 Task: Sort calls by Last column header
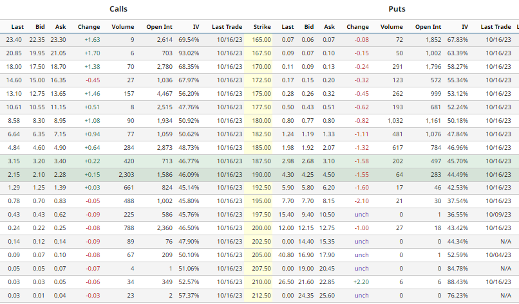pyautogui.click(x=17, y=27)
